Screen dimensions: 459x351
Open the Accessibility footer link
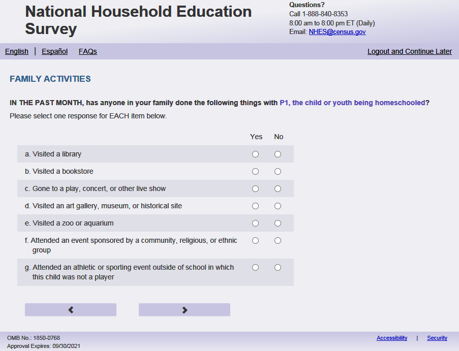pos(391,338)
